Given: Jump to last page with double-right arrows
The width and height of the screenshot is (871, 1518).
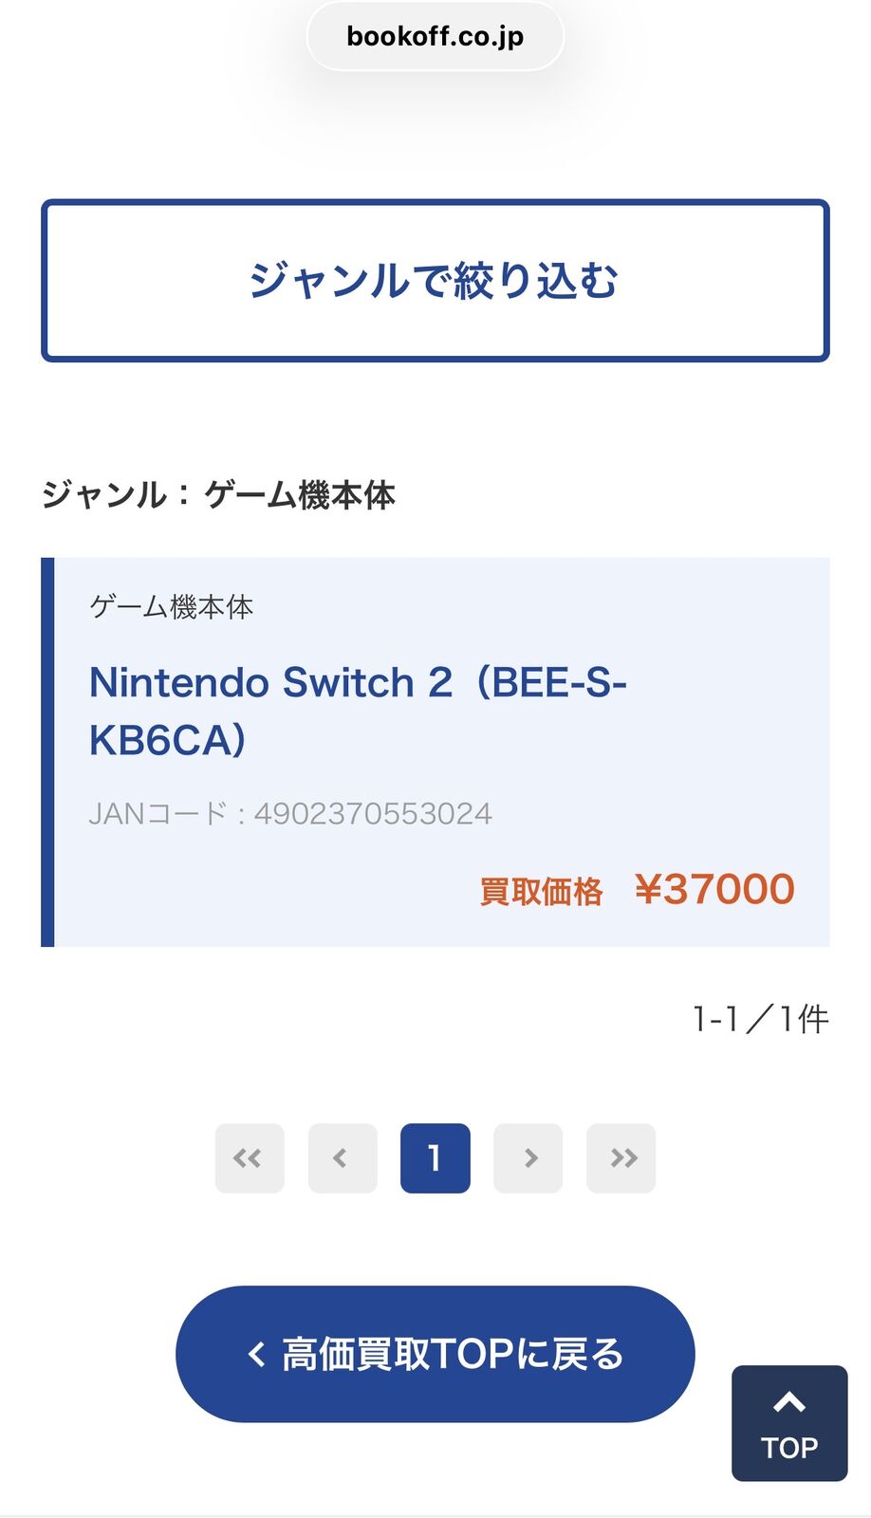Looking at the screenshot, I should pos(621,1157).
